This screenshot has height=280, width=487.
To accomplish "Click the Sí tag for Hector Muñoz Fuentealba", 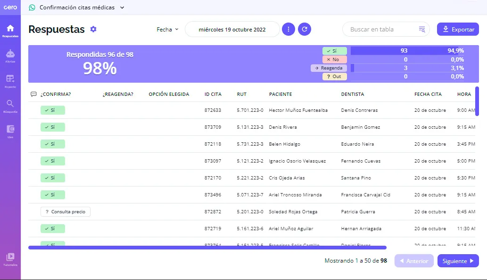I will point(52,110).
